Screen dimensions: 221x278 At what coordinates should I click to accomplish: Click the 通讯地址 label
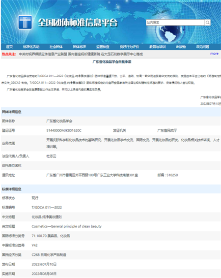pos(8,175)
